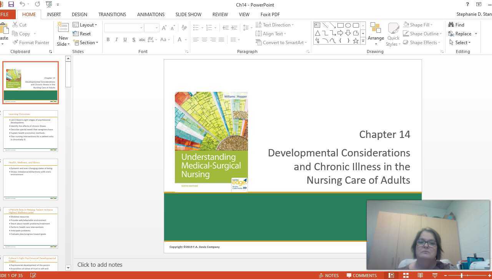Switch to the TRANSITIONS tab

click(112, 14)
